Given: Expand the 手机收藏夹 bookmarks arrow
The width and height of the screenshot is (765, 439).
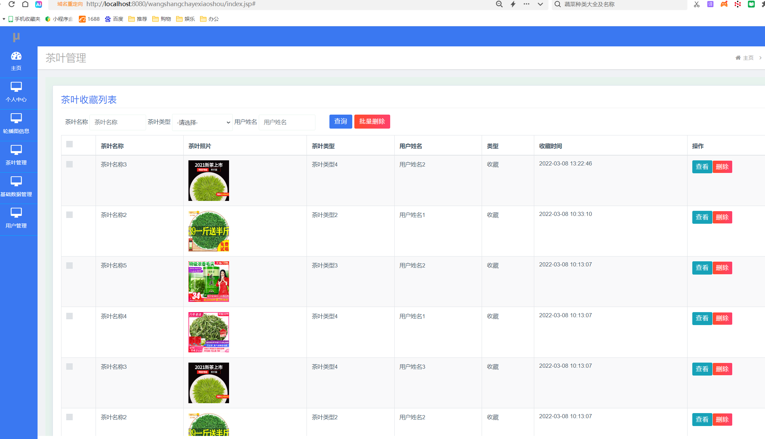Looking at the screenshot, I should tap(4, 19).
